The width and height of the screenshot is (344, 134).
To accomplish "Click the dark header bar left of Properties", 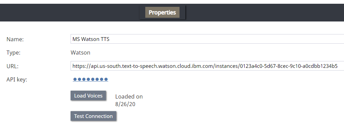I will pyautogui.click(x=70, y=12).
